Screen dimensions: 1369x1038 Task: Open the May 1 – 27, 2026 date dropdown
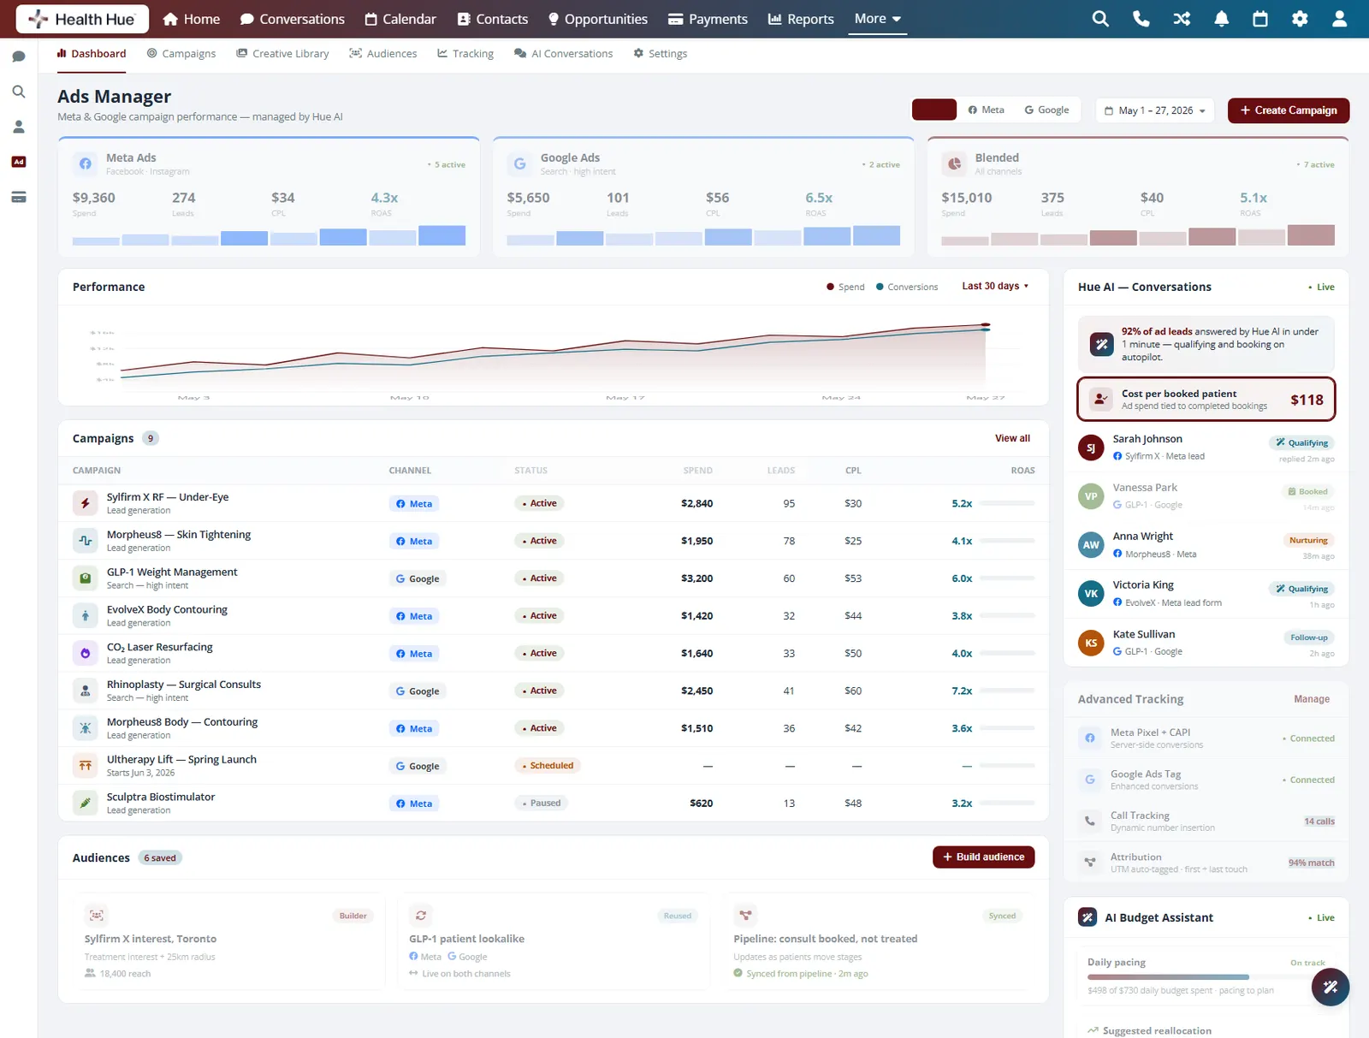click(x=1155, y=110)
